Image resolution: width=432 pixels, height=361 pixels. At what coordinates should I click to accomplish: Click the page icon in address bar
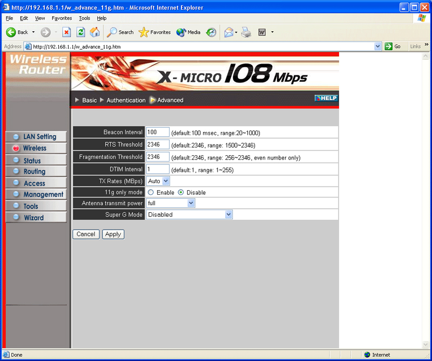pyautogui.click(x=28, y=46)
